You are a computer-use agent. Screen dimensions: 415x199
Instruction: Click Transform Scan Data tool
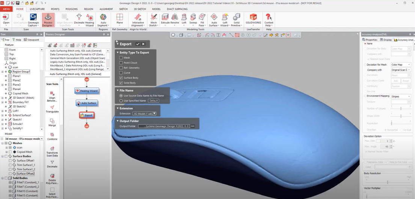tap(52, 152)
